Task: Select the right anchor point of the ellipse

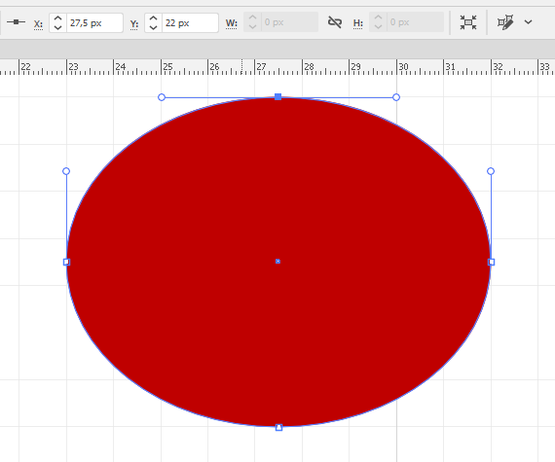Action: point(492,262)
